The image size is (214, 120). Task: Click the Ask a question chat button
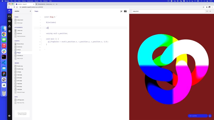pos(197,116)
